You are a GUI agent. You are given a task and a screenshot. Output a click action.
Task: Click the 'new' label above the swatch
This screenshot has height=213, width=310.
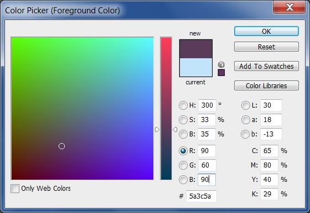195,33
